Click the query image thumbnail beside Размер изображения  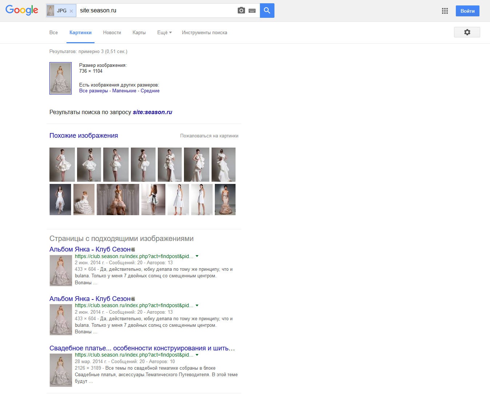[60, 78]
